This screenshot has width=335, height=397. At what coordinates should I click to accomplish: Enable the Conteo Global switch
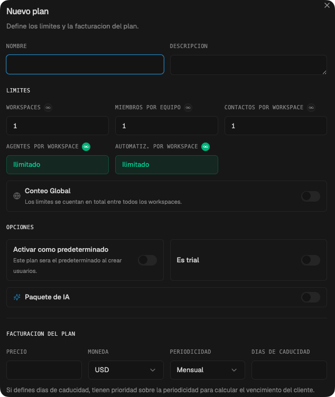311,196
